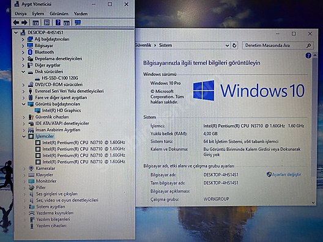Click the Klavyeler keyboard icon
This screenshot has width=323, height=242.
click(x=31, y=175)
